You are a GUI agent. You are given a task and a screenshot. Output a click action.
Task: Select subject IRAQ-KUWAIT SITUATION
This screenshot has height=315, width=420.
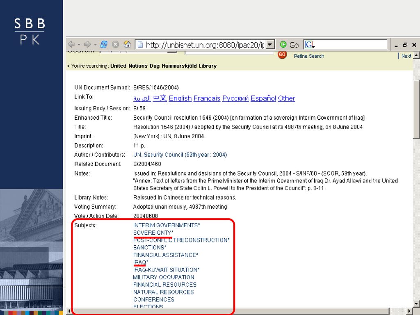(167, 270)
